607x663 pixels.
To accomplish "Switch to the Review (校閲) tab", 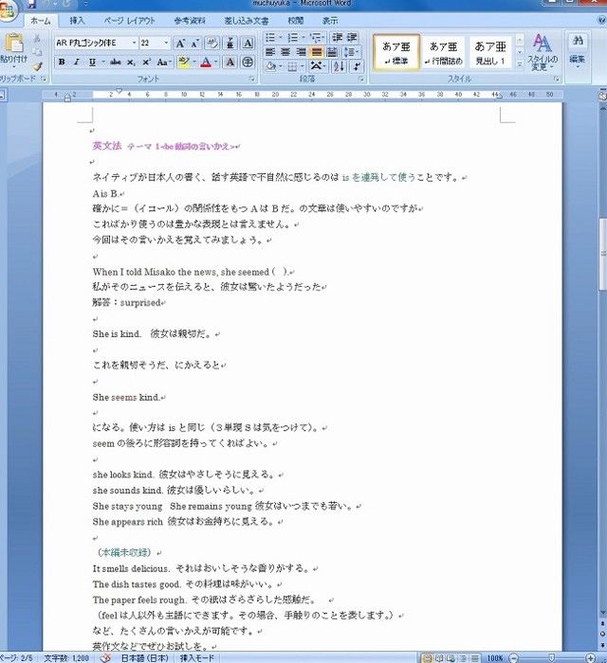I will click(296, 20).
